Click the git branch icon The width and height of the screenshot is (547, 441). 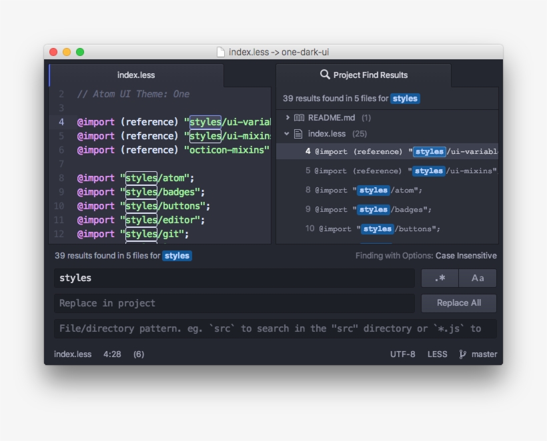(462, 354)
